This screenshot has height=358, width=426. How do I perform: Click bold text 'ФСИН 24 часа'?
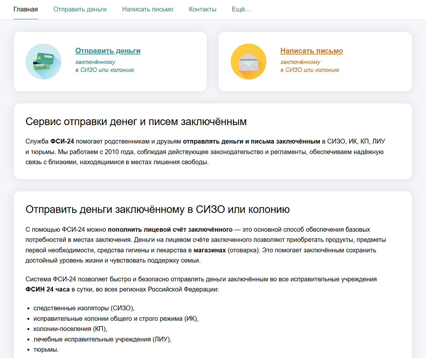point(48,289)
